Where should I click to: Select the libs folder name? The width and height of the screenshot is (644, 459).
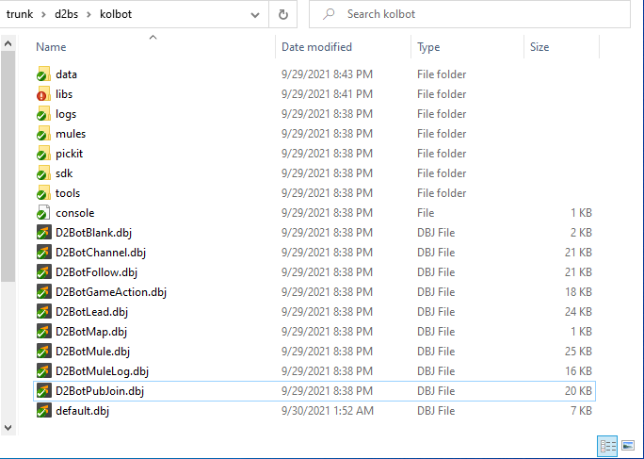tap(64, 94)
